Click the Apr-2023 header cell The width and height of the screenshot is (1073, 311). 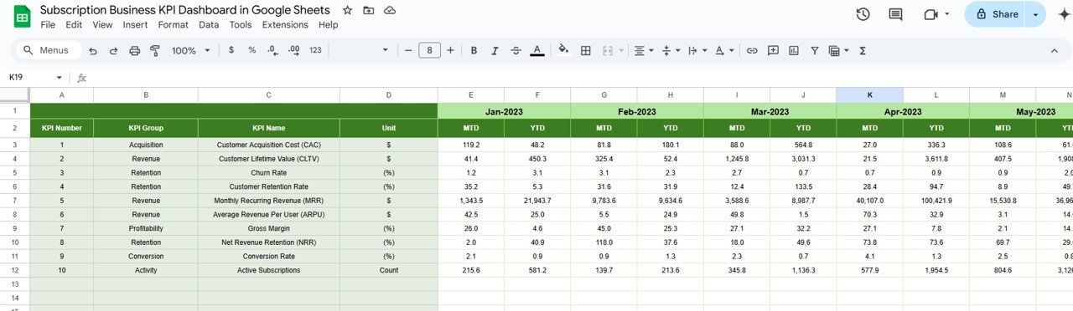903,111
